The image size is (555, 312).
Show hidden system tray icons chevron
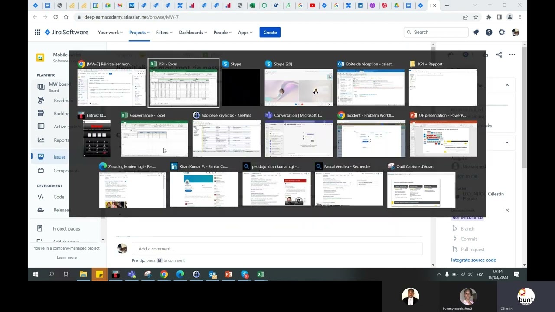click(439, 275)
